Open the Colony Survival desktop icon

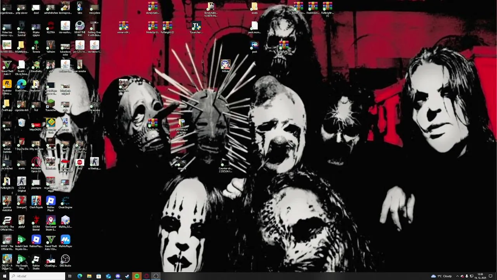coord(21,28)
